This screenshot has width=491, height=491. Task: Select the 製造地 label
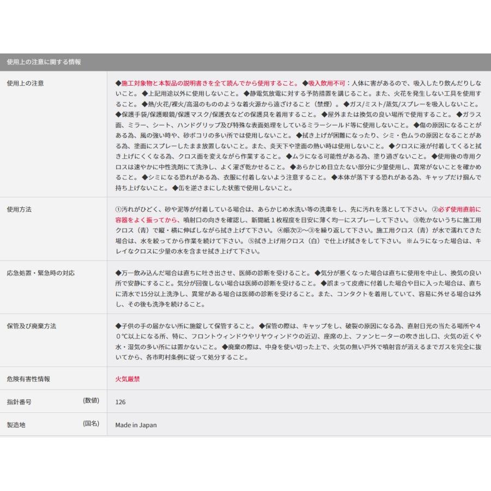click(x=16, y=425)
